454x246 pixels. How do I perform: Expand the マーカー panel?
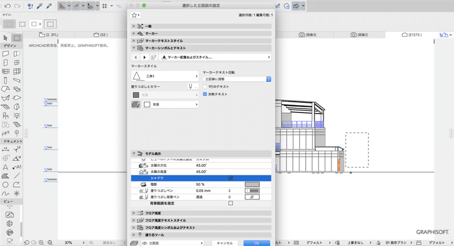click(134, 34)
